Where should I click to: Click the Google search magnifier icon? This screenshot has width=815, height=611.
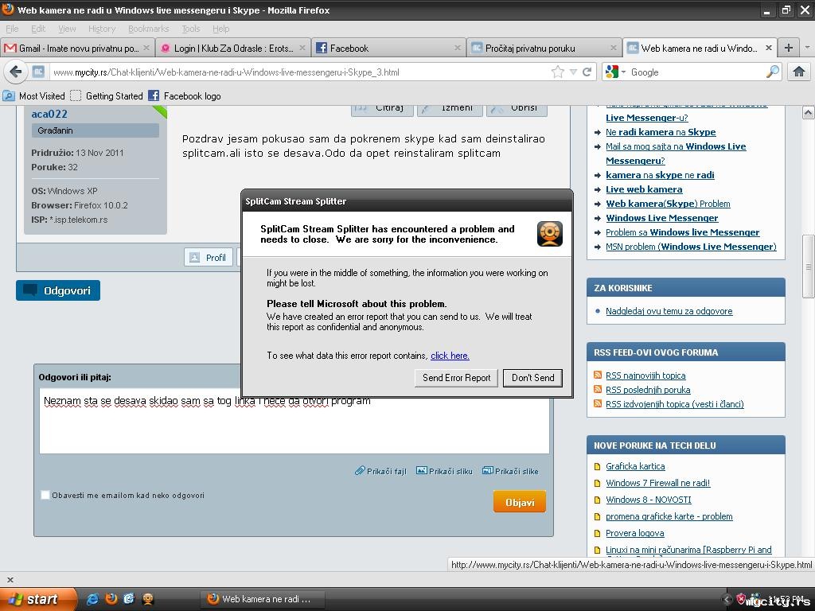[x=773, y=72]
